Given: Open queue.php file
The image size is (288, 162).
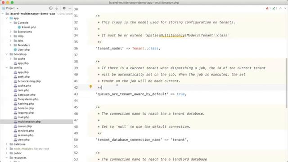Looking at the screenshot, I should [25, 126].
